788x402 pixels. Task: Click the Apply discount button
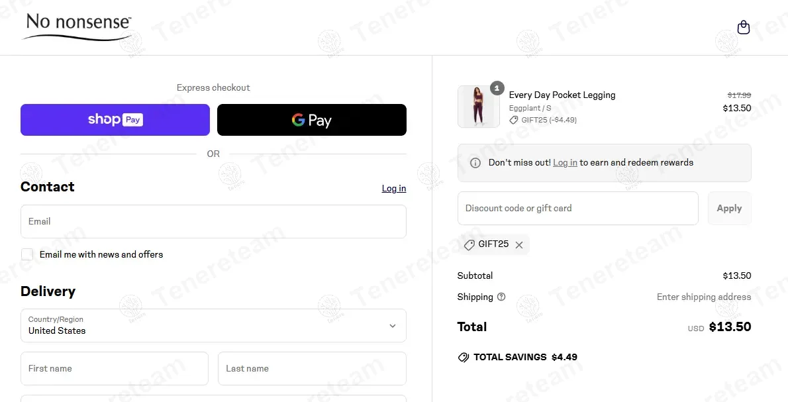tap(729, 209)
